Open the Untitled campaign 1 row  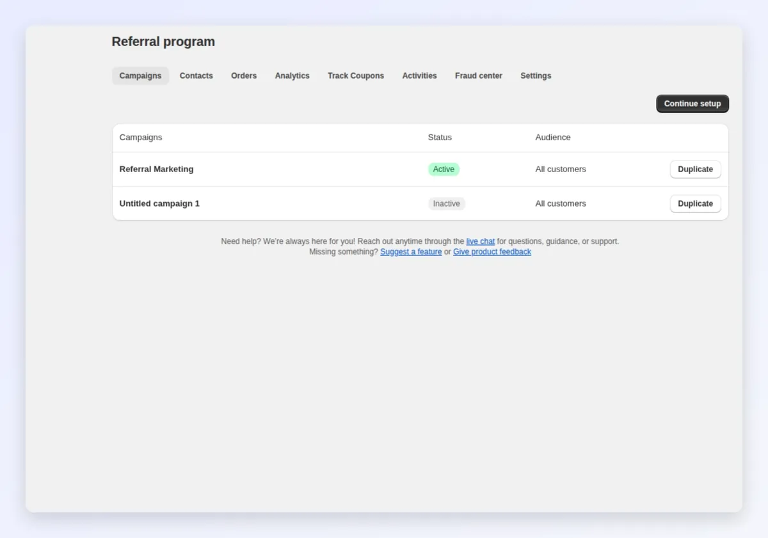(x=420, y=203)
